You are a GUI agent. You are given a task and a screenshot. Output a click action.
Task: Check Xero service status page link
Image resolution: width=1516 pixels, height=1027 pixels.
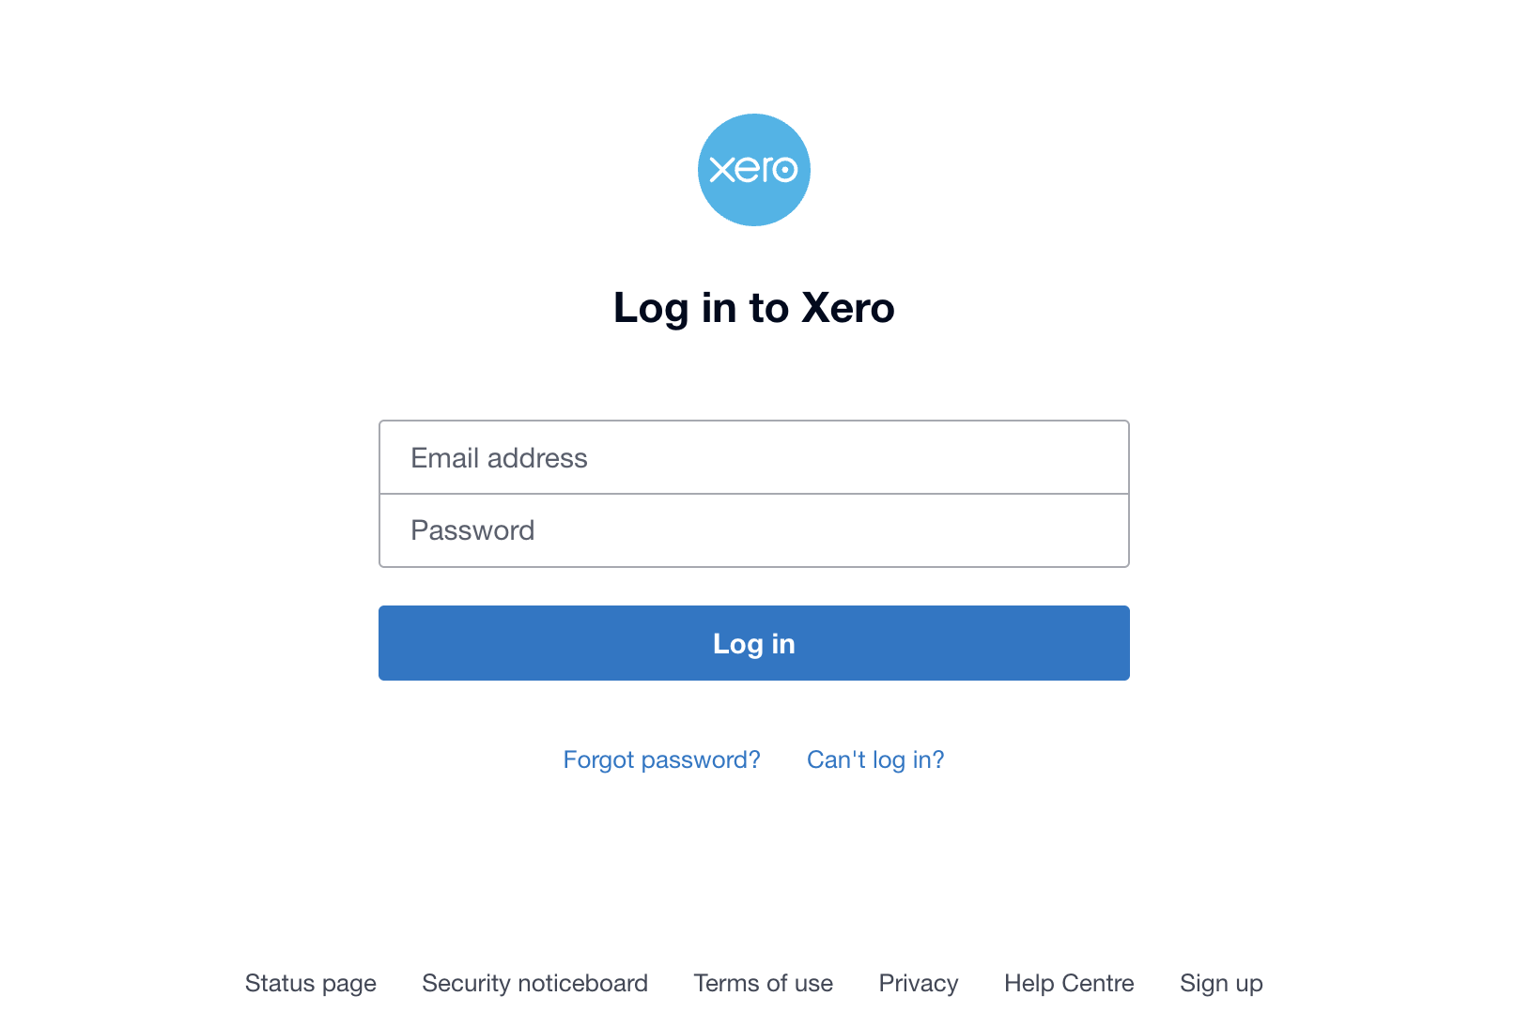point(310,983)
